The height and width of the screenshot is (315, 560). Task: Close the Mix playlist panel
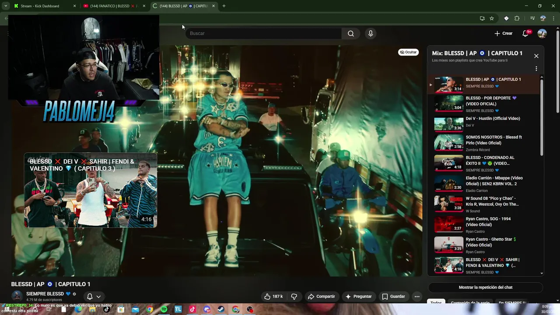click(536, 56)
